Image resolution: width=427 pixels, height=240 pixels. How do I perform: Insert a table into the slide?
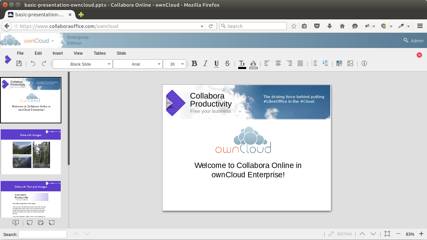(x=339, y=63)
